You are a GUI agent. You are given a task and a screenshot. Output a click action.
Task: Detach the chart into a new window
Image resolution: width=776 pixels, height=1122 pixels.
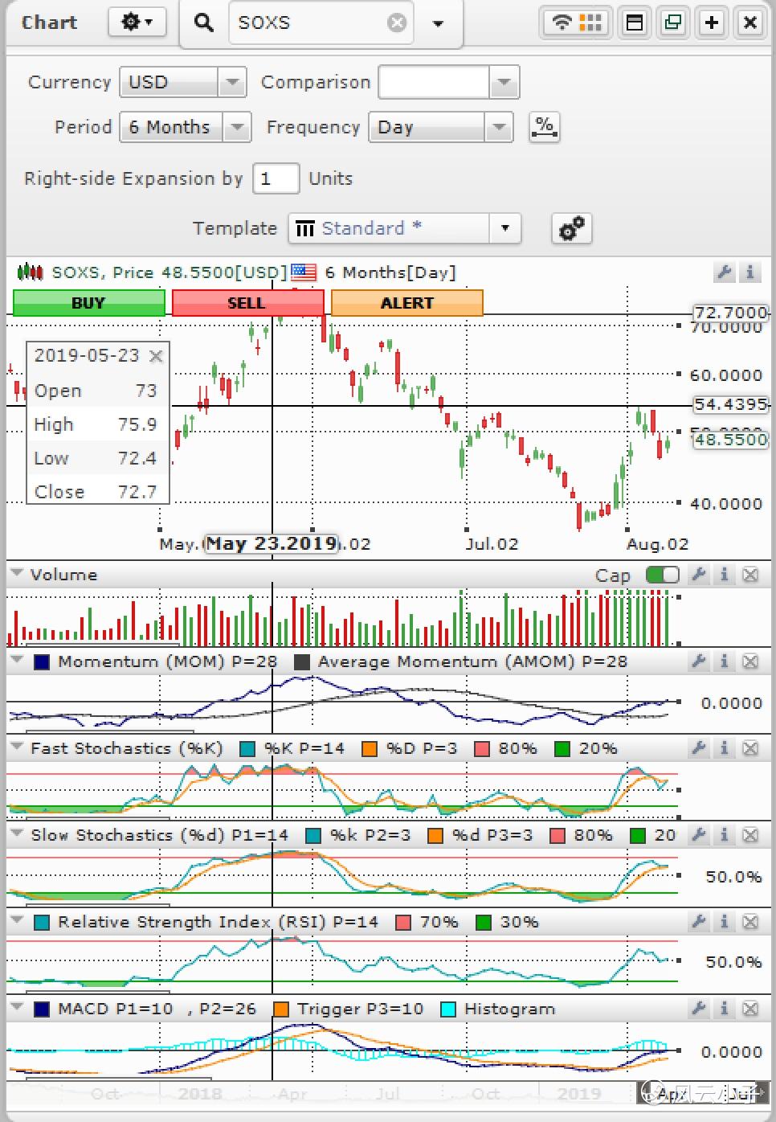[673, 23]
